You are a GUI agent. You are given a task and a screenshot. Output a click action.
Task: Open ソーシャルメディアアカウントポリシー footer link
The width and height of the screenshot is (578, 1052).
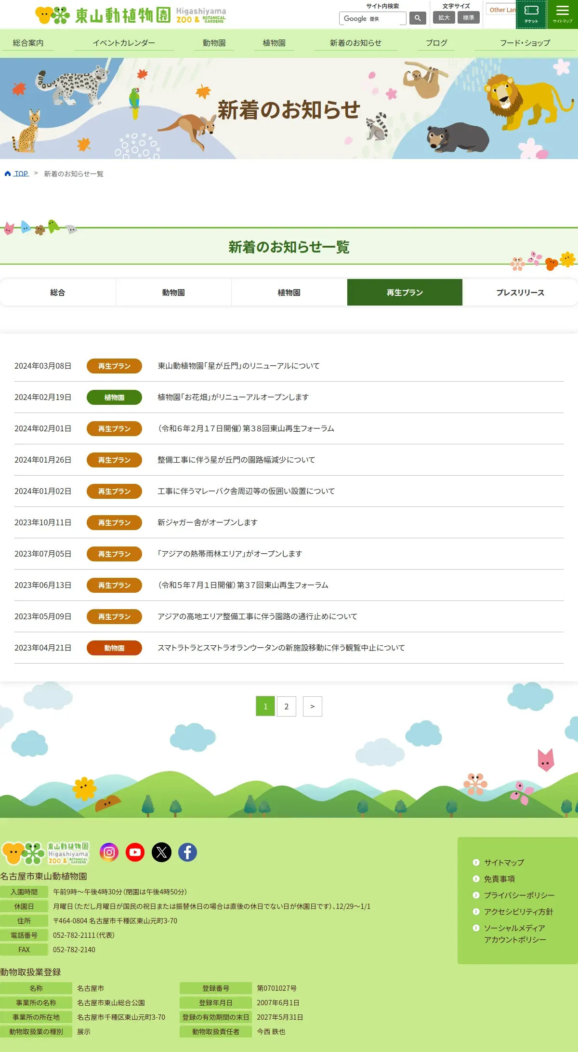pos(515,933)
